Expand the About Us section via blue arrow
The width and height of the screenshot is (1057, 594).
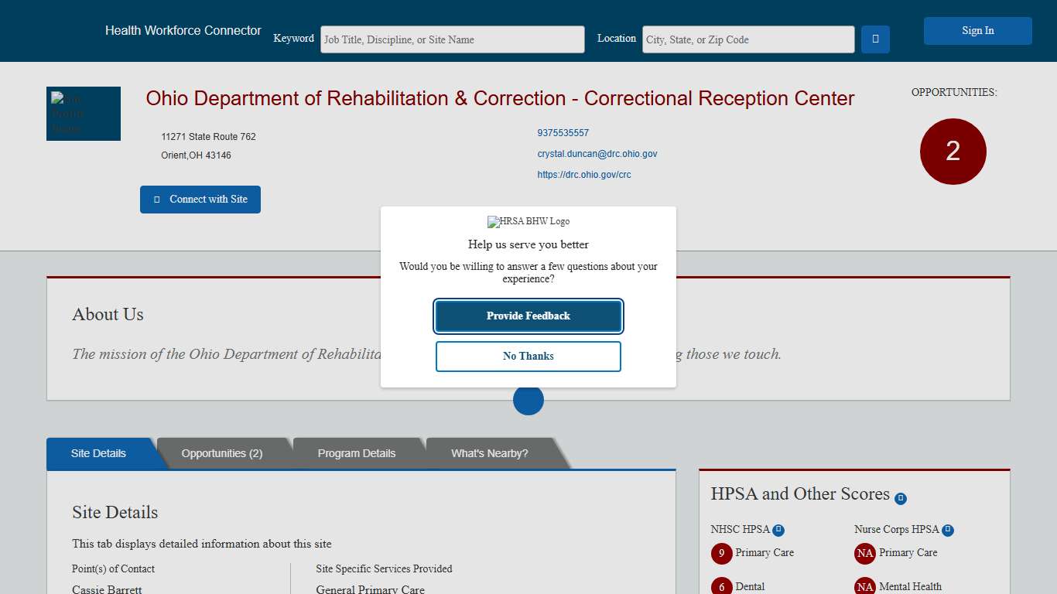(528, 400)
